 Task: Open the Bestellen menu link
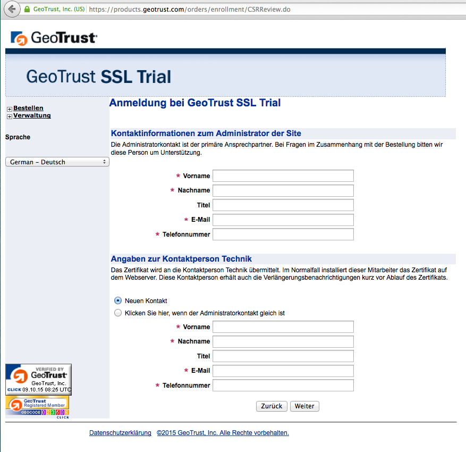tap(28, 108)
